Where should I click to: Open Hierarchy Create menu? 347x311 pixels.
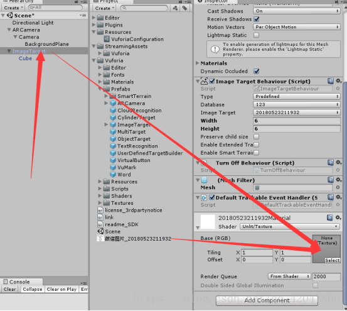pyautogui.click(x=13, y=8)
